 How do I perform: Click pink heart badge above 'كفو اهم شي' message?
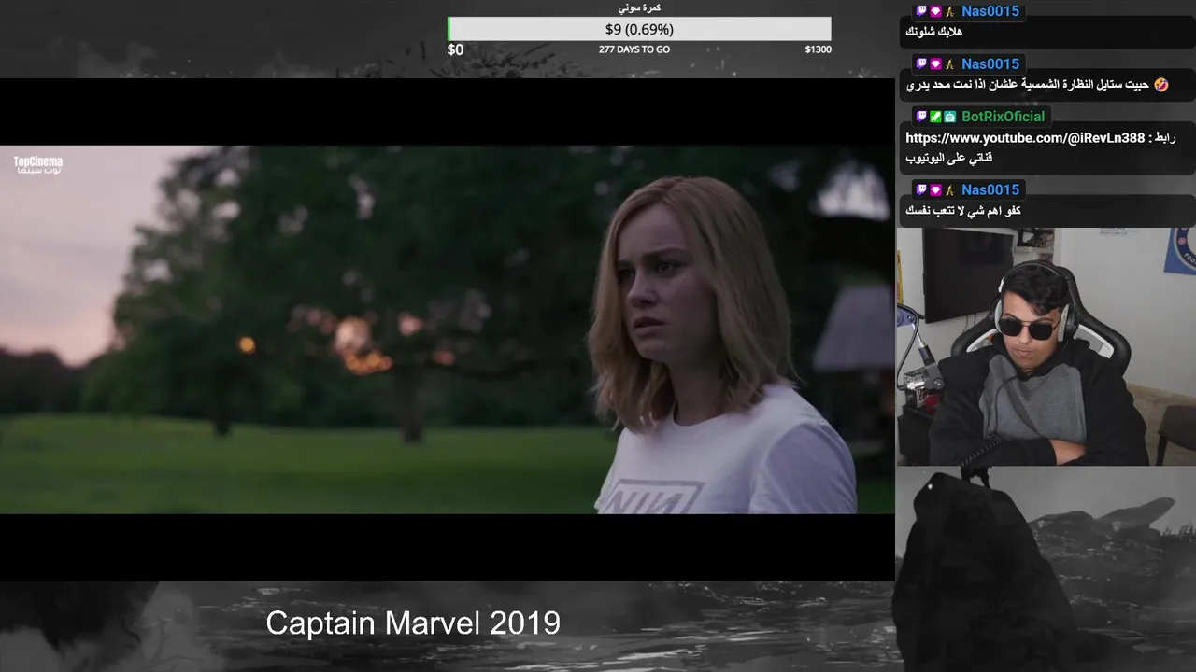coord(935,189)
